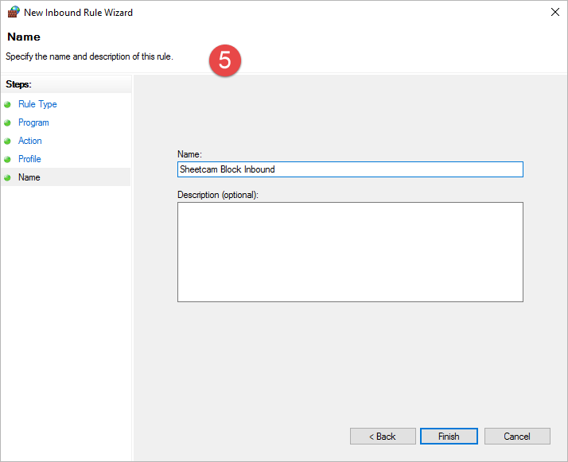568x462 pixels.
Task: Focus the Name field containing Sheetcam Block Inbound
Action: point(350,169)
